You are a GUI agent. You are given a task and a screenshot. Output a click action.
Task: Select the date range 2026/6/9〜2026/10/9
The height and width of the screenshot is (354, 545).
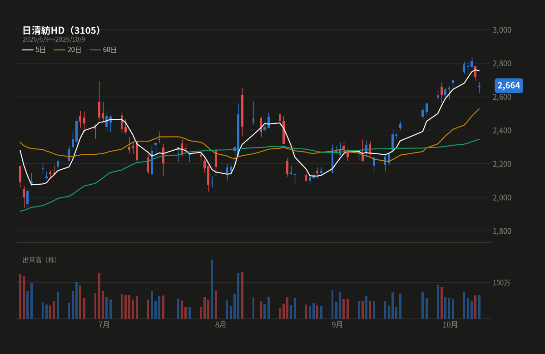[54, 39]
